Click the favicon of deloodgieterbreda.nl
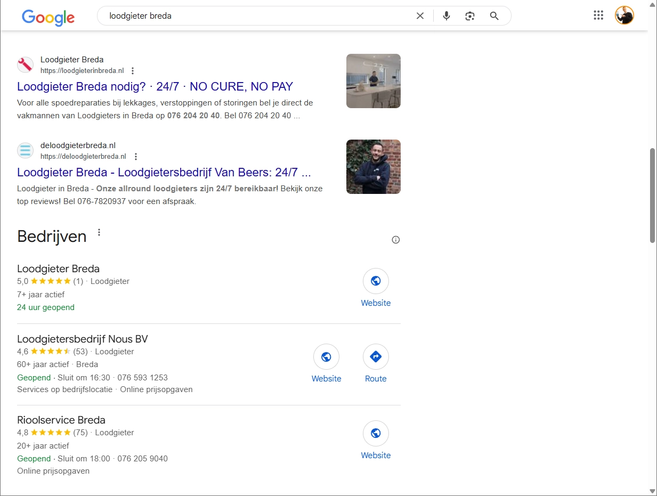This screenshot has height=496, width=657. coord(25,151)
